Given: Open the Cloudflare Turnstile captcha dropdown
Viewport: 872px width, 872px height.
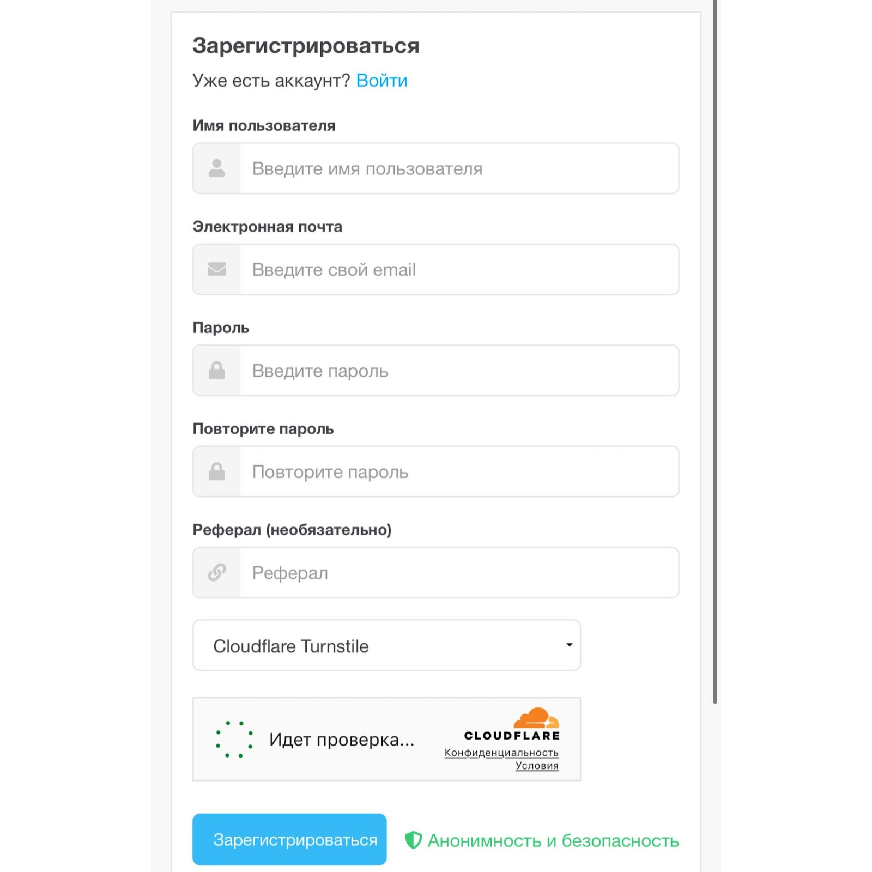Looking at the screenshot, I should pos(386,645).
